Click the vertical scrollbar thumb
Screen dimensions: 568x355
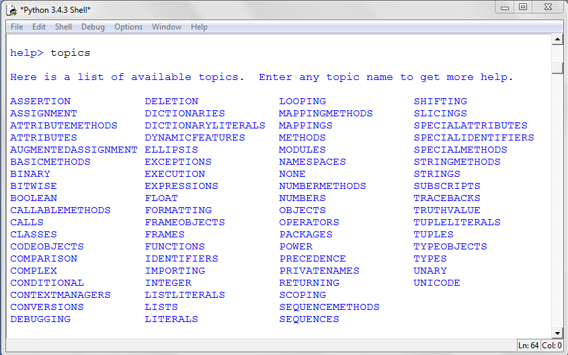pos(557,68)
